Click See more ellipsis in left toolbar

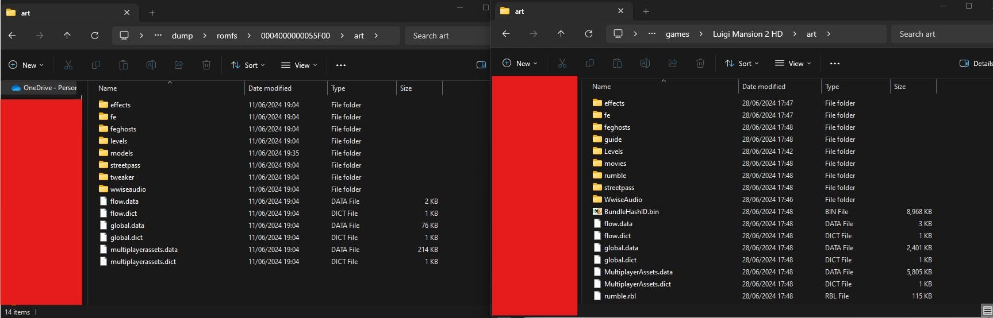pyautogui.click(x=341, y=65)
